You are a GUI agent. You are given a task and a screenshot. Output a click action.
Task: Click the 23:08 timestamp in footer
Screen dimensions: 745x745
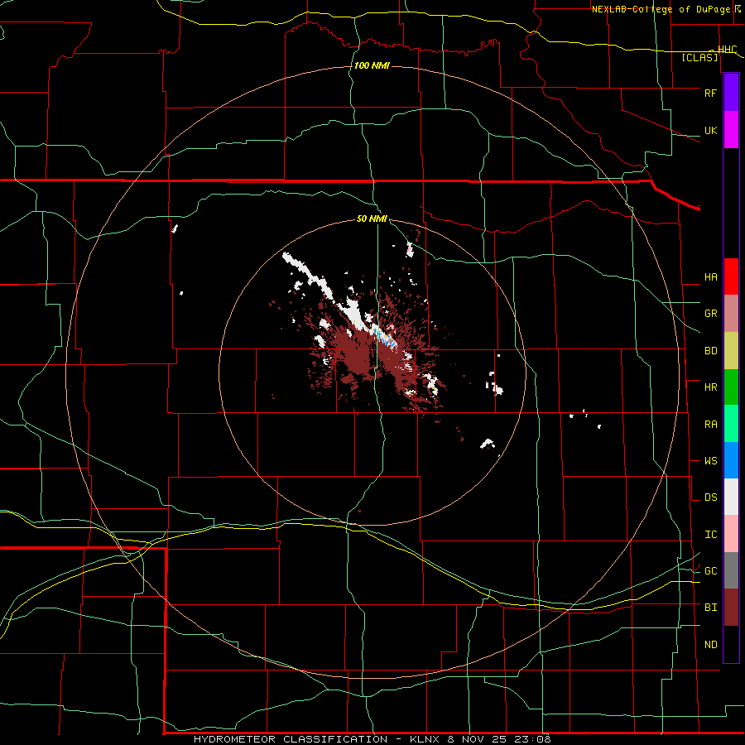(x=534, y=739)
